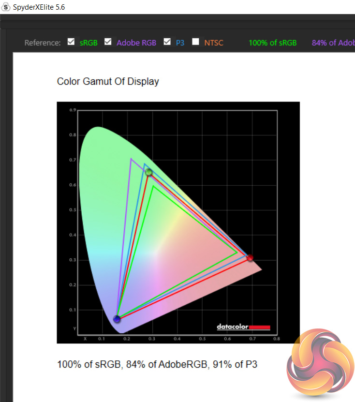Click the sRGB label text
Viewport: 355px width, 402px height.
coord(89,43)
